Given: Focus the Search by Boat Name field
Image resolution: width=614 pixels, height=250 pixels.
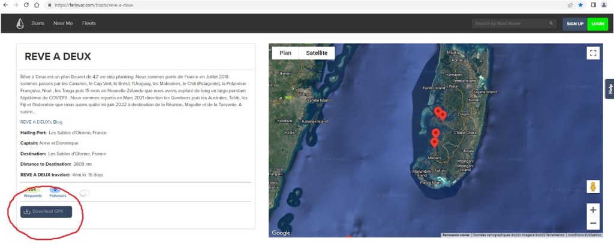Looking at the screenshot, I should 510,23.
